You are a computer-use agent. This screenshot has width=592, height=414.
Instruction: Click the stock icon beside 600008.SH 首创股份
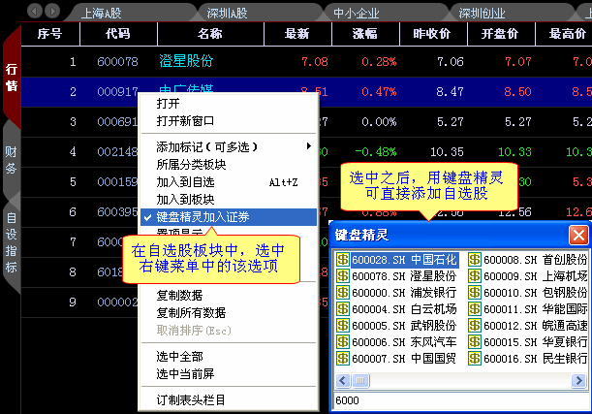(475, 260)
